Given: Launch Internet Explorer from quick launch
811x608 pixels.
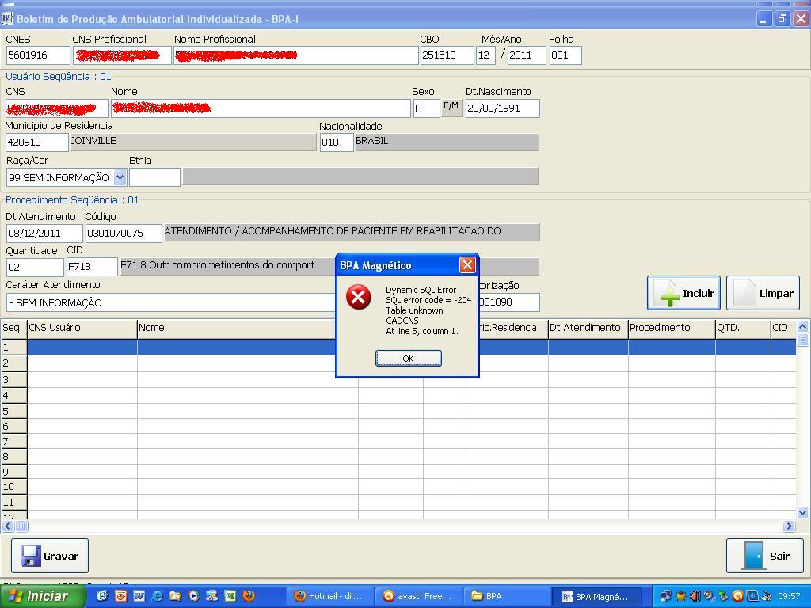Looking at the screenshot, I should click(158, 596).
